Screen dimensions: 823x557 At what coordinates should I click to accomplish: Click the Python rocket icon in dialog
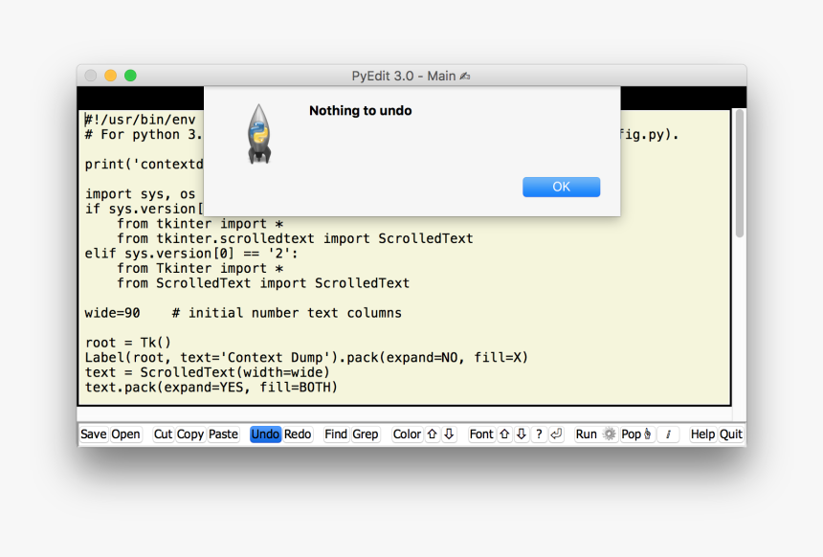(x=258, y=134)
